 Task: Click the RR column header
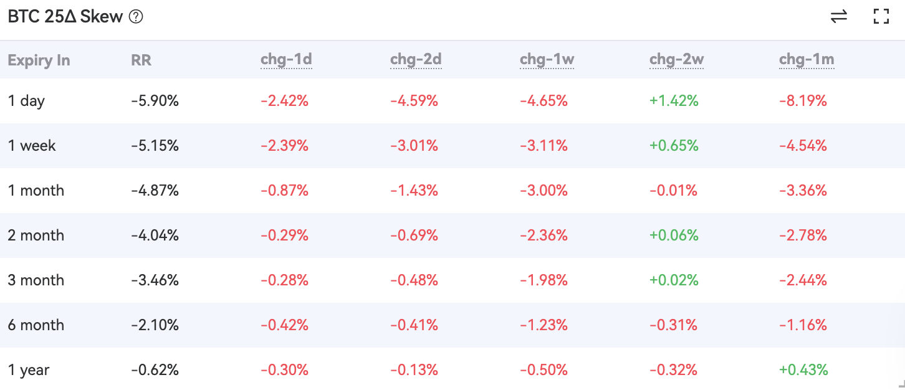(141, 60)
